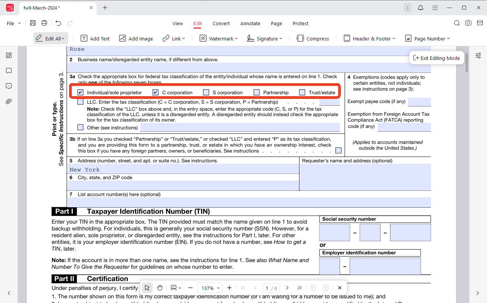Check the Partnership checkbox

tap(256, 92)
